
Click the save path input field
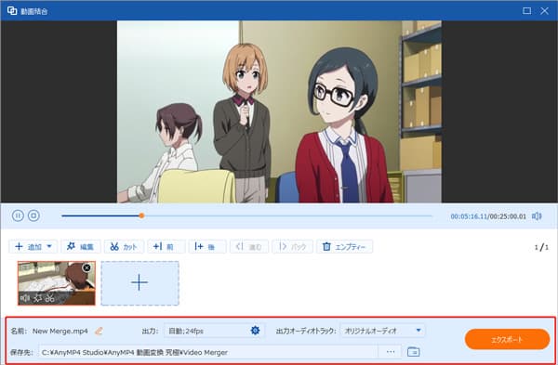click(x=208, y=352)
